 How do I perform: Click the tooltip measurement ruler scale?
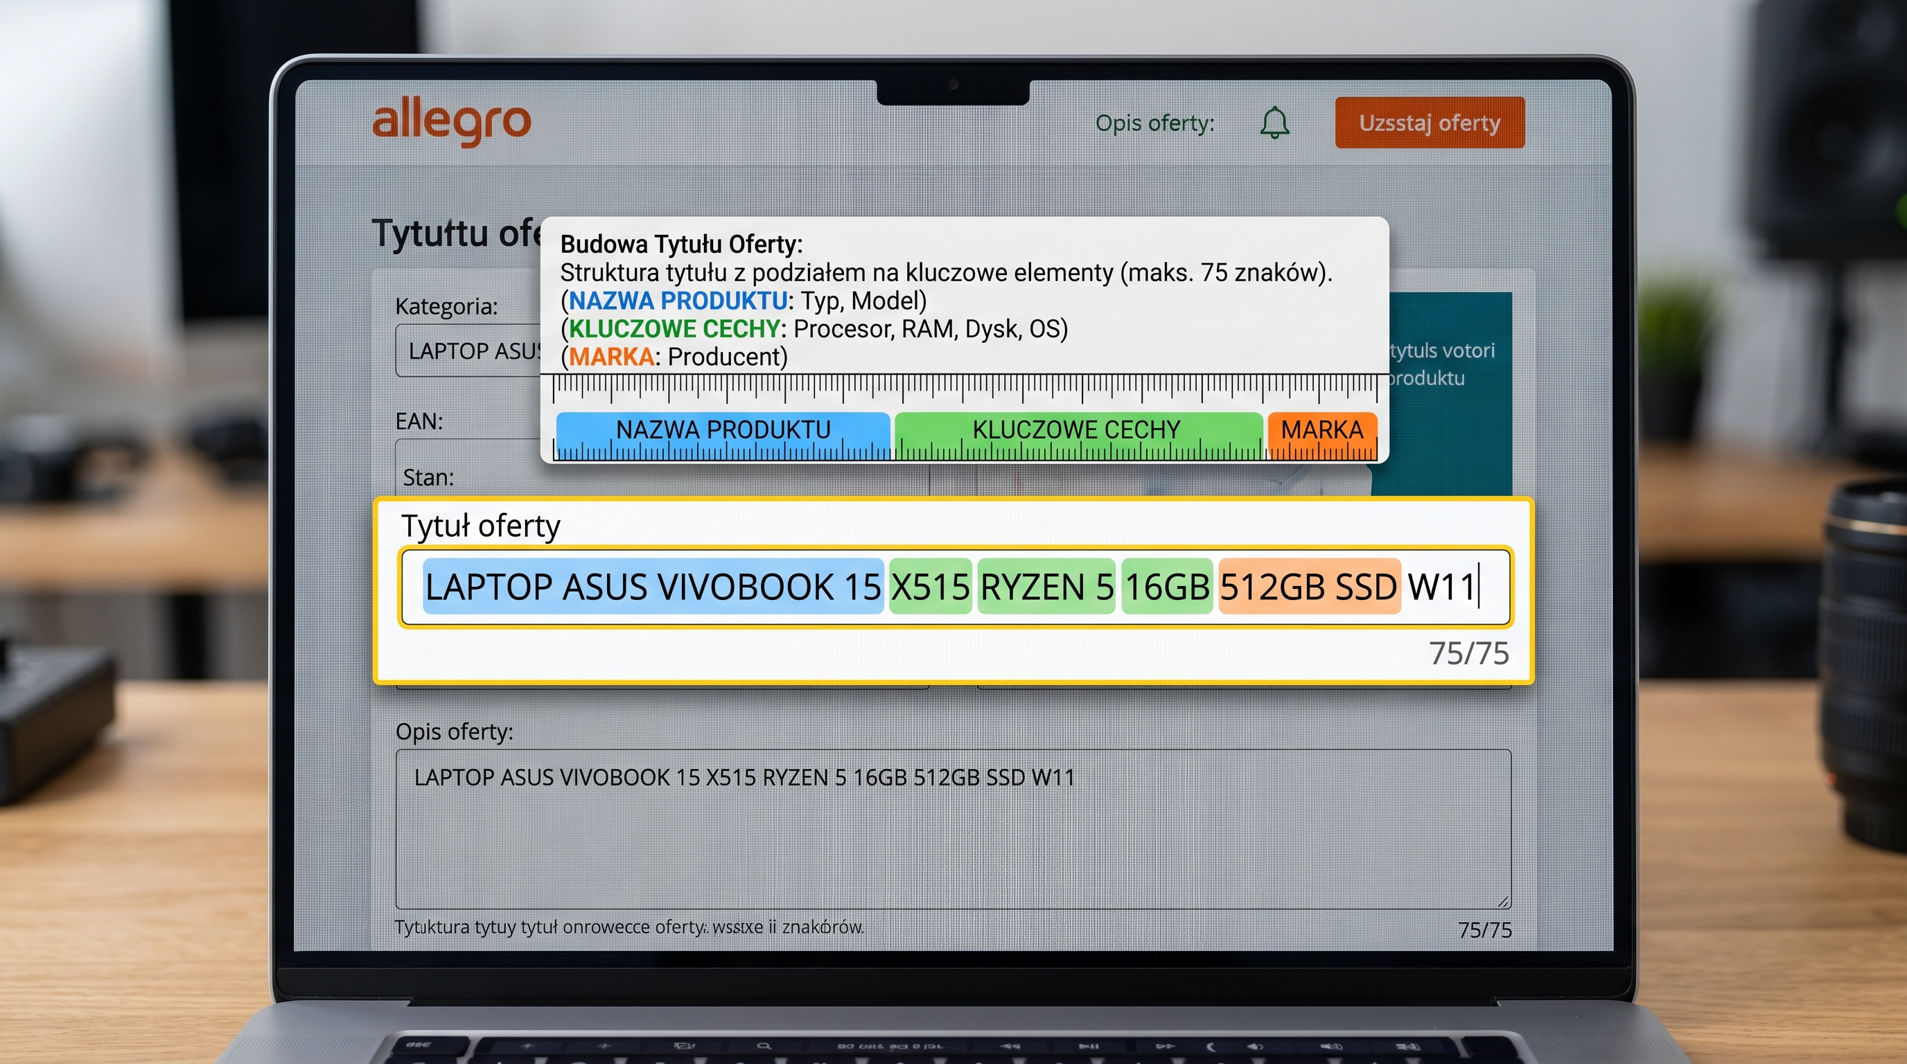[x=965, y=389]
